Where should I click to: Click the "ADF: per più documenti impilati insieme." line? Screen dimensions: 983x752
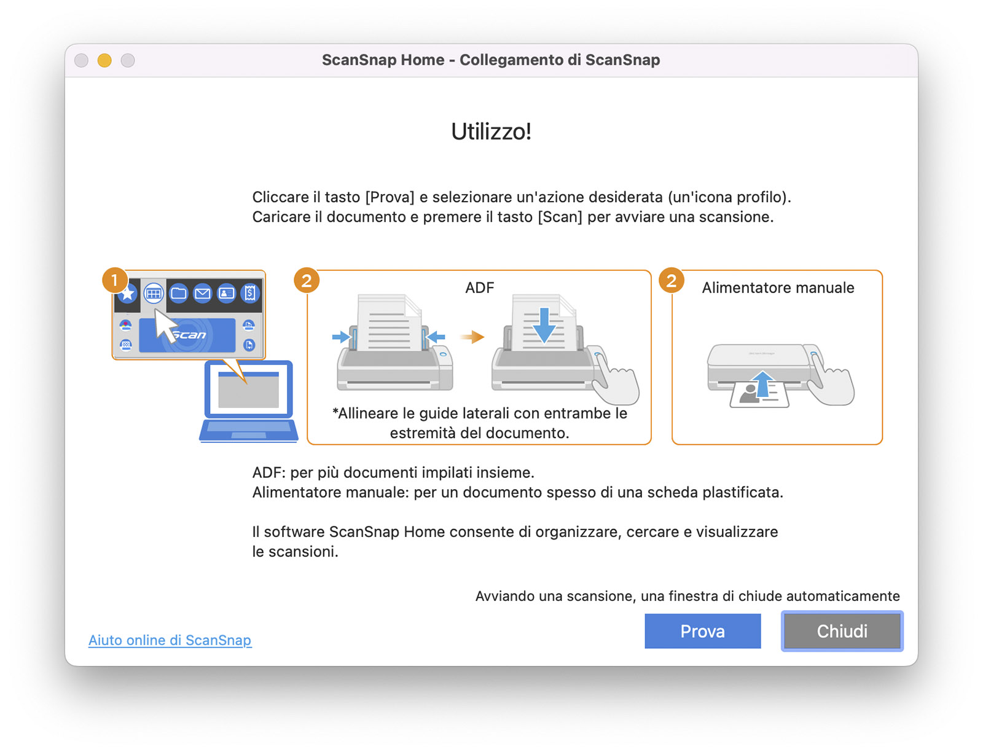point(393,472)
